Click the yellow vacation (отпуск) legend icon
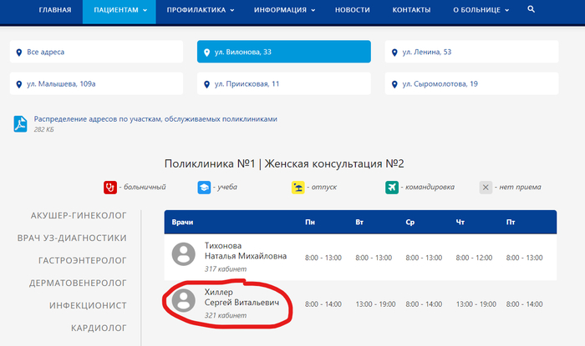The width and height of the screenshot is (585, 346). click(x=298, y=187)
